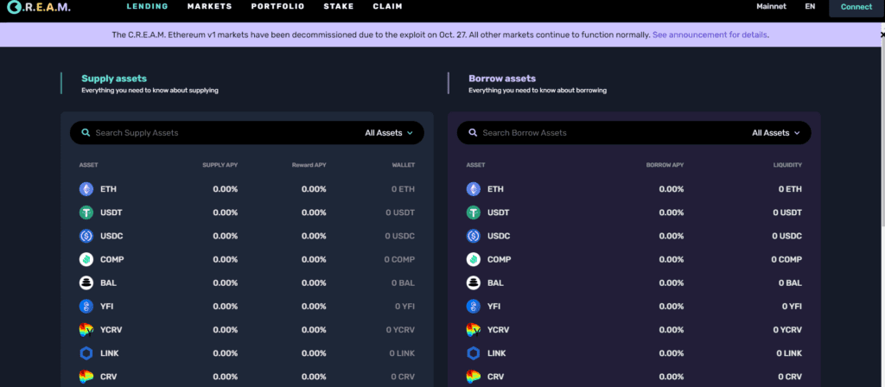Viewport: 885px width, 387px height.
Task: Open the EN language selector
Action: coord(810,7)
